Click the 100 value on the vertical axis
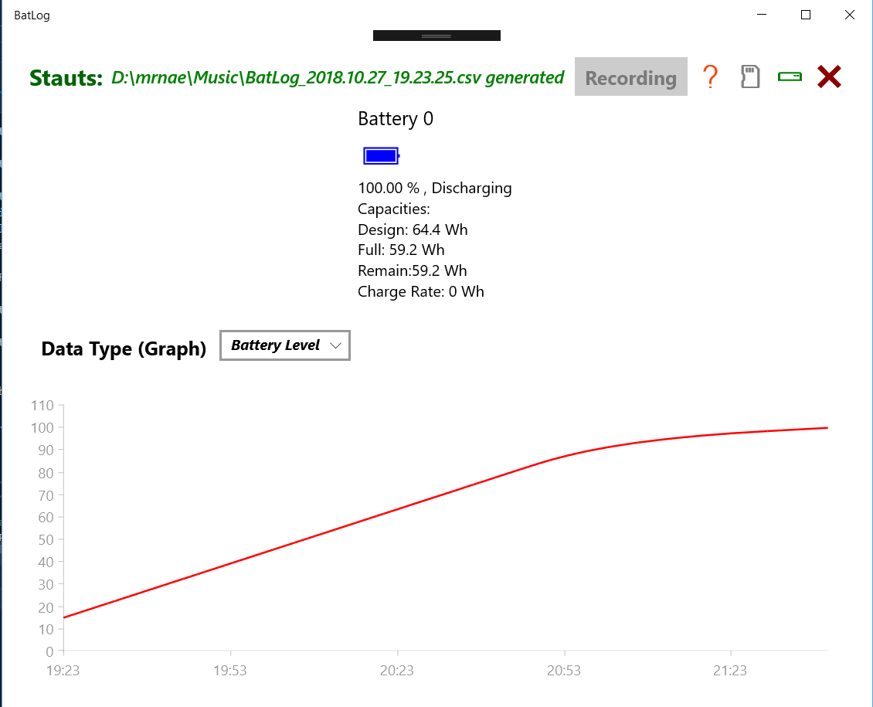This screenshot has height=707, width=873. coord(42,427)
